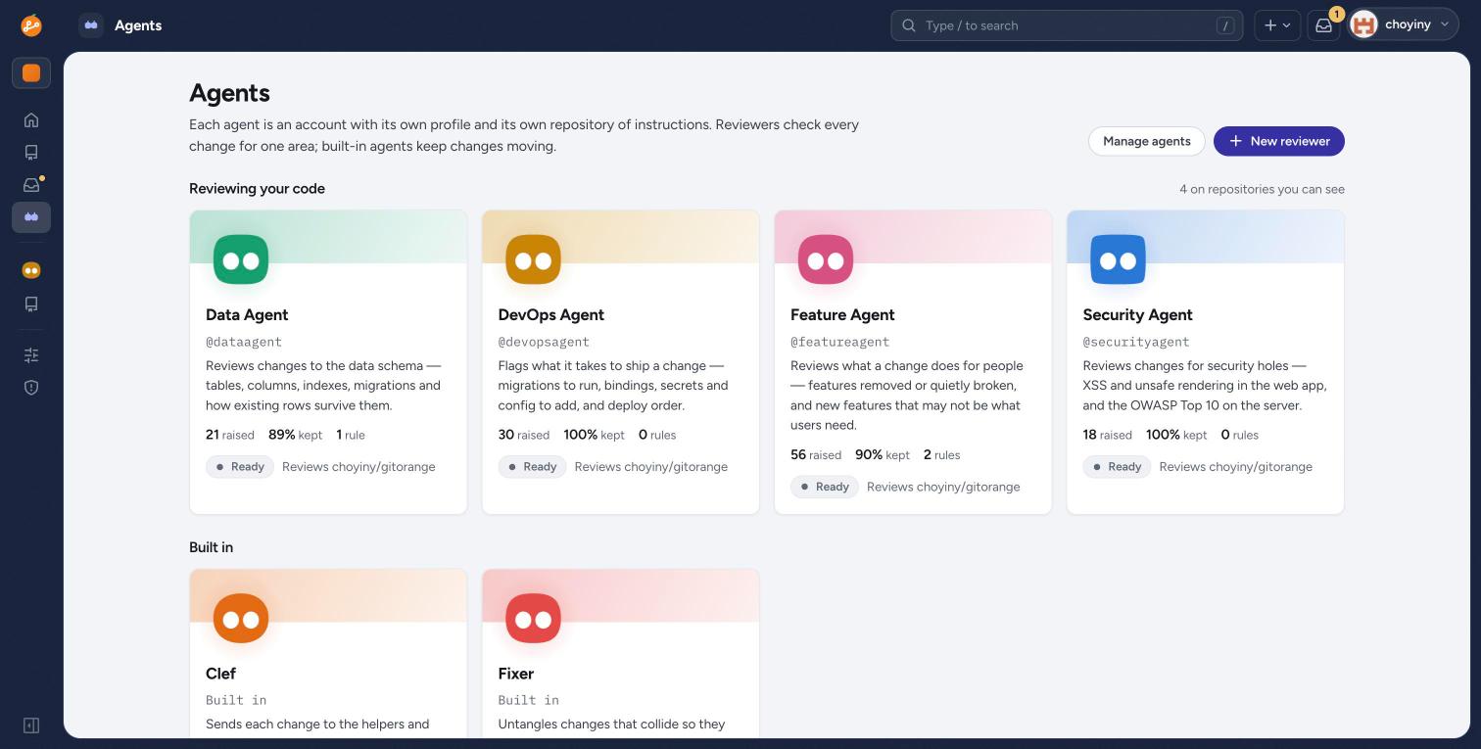This screenshot has width=1481, height=749.
Task: Open the orange agent avatar in sidebar
Action: click(31, 270)
